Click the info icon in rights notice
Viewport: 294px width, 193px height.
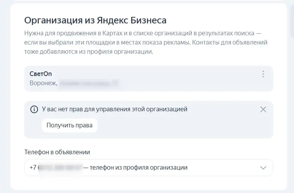point(34,109)
